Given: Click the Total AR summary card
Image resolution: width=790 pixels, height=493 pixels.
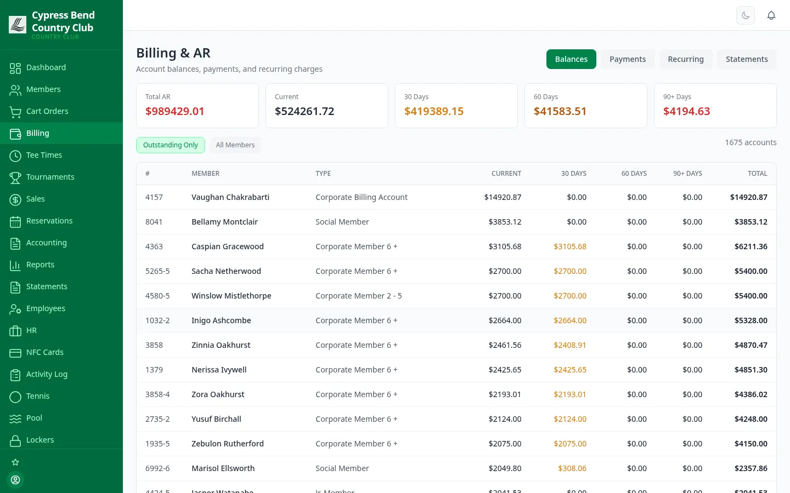Looking at the screenshot, I should point(198,106).
